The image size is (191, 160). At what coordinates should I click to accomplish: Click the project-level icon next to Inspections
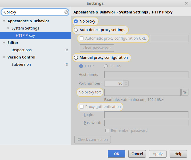pos(67,50)
